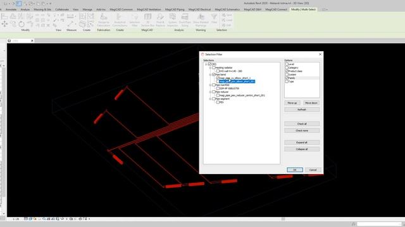Cancel the Selection Filter dialog

click(313, 170)
